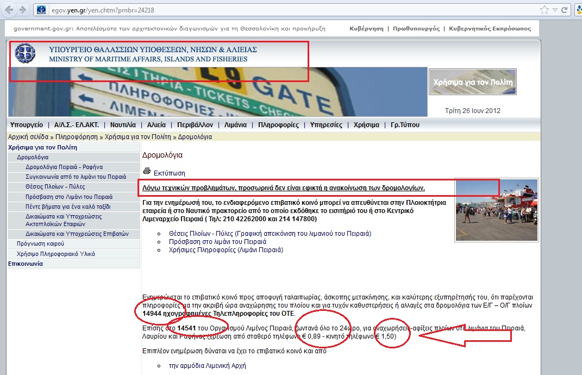Open the address bar history dropdown arrow
Screen dimensions: 582x375
(x=555, y=10)
